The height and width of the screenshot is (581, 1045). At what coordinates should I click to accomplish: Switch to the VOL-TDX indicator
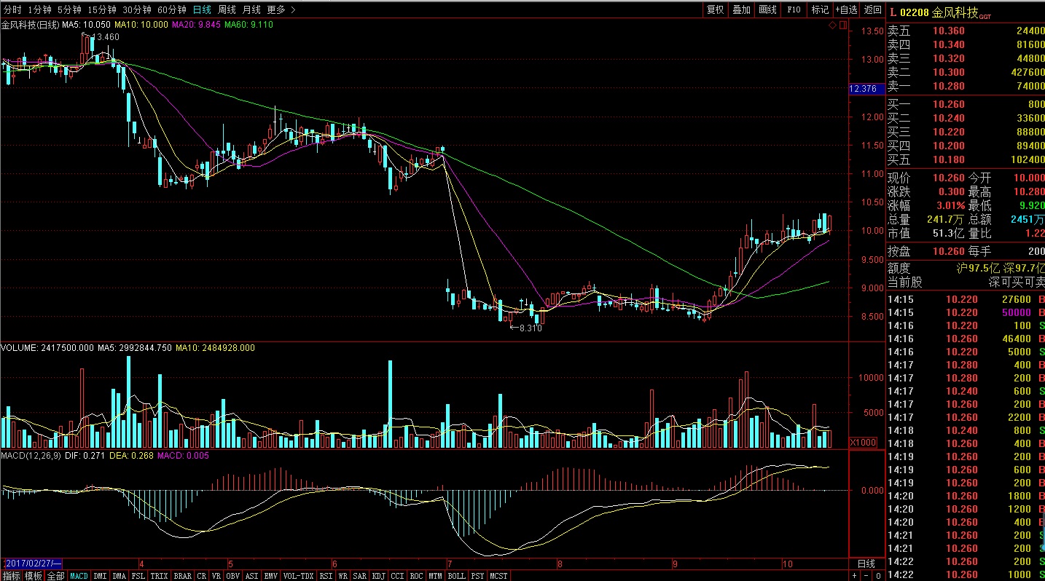coord(299,576)
